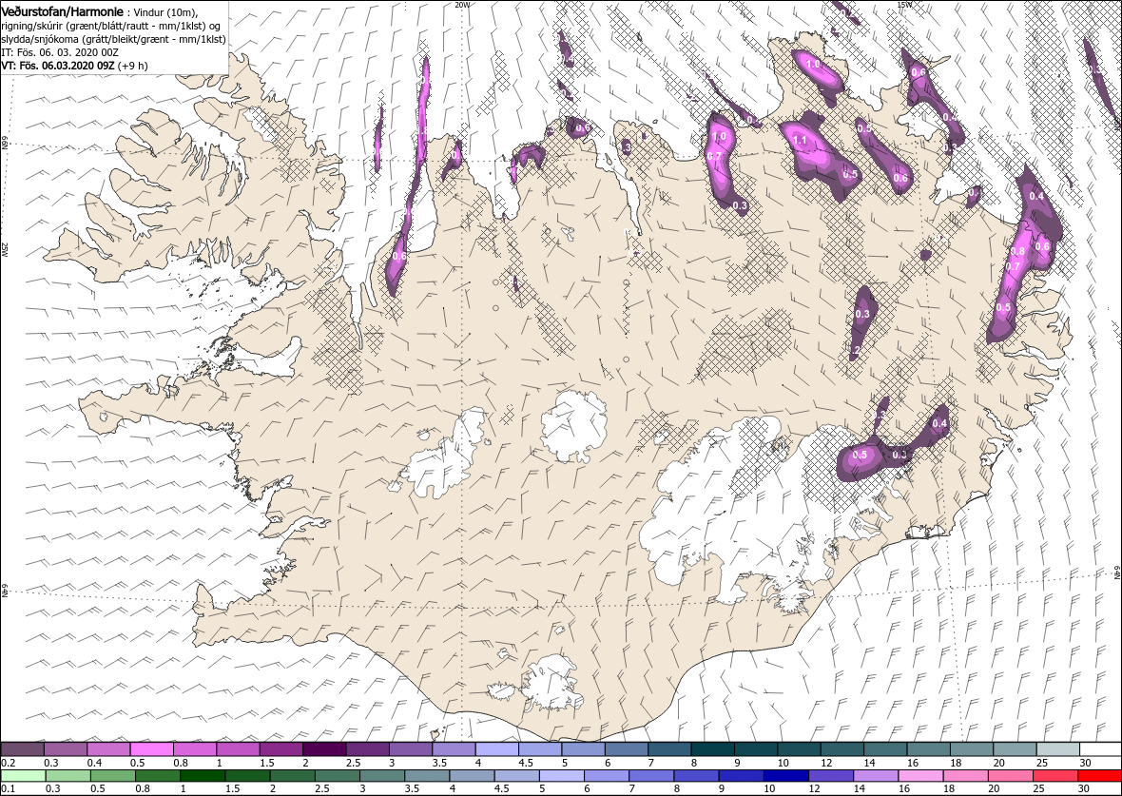Click pale grey snow swatch between 25 and 30
This screenshot has height=796, width=1122.
tap(1057, 748)
